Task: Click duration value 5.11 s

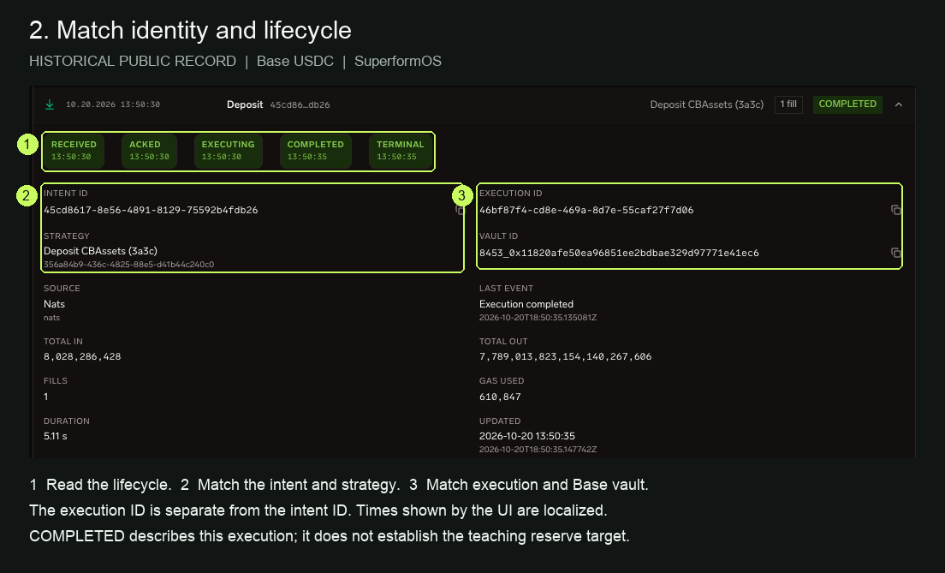Action: 56,436
